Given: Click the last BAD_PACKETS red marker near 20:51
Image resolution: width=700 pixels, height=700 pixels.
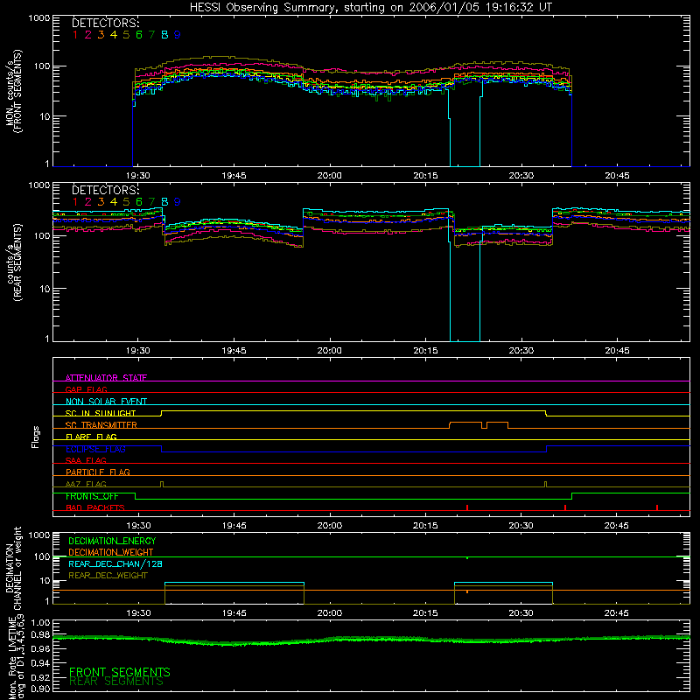Looking at the screenshot, I should 657,507.
